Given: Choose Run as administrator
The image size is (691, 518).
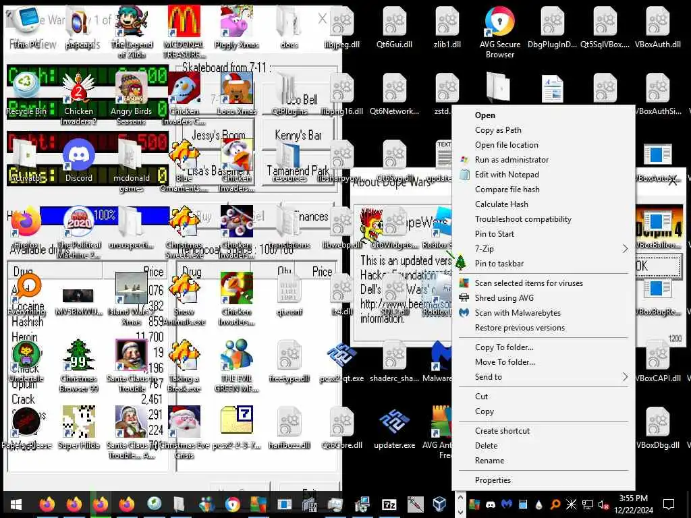Looking at the screenshot, I should click(x=544, y=160).
